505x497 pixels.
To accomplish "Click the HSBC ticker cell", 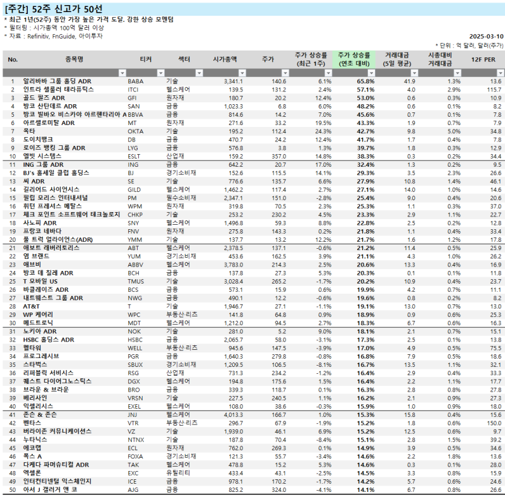I will tap(134, 340).
